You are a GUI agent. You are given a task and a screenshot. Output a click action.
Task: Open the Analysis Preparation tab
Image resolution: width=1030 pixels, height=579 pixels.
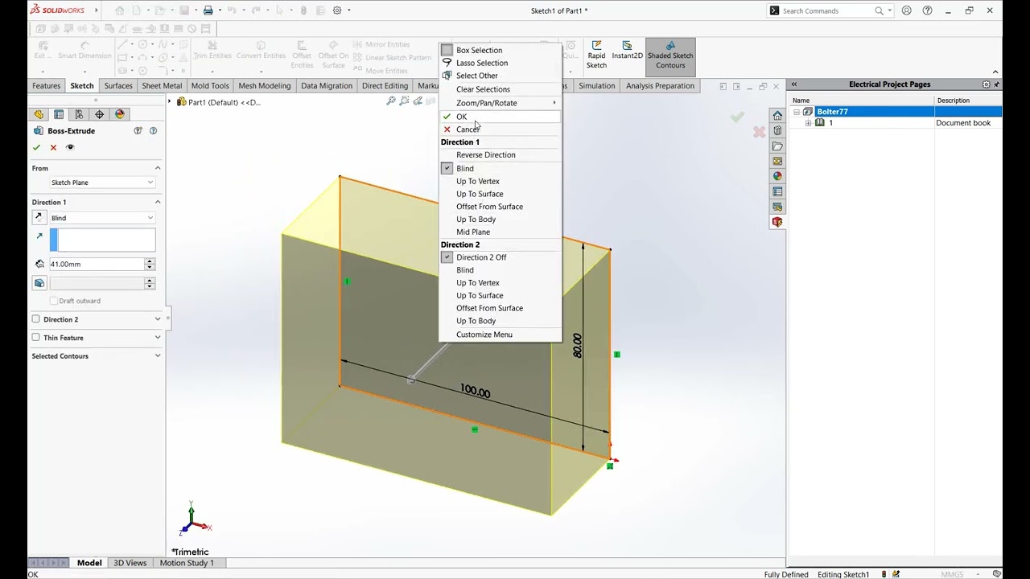(660, 86)
